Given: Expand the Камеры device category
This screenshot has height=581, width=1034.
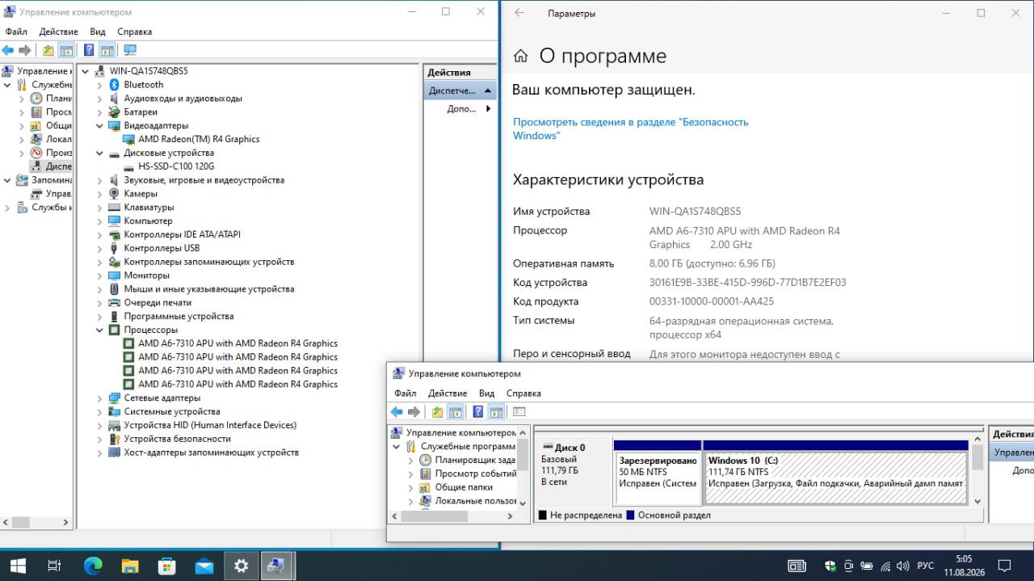Looking at the screenshot, I should point(100,194).
